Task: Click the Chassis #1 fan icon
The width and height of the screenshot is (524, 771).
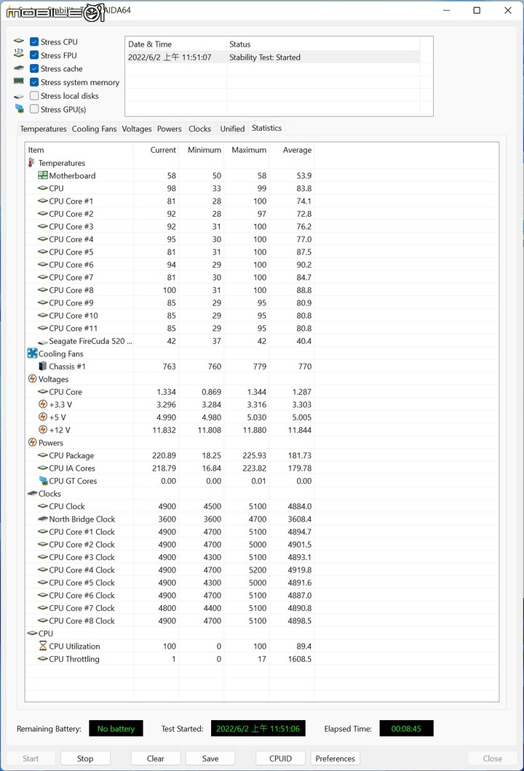Action: pyautogui.click(x=43, y=366)
